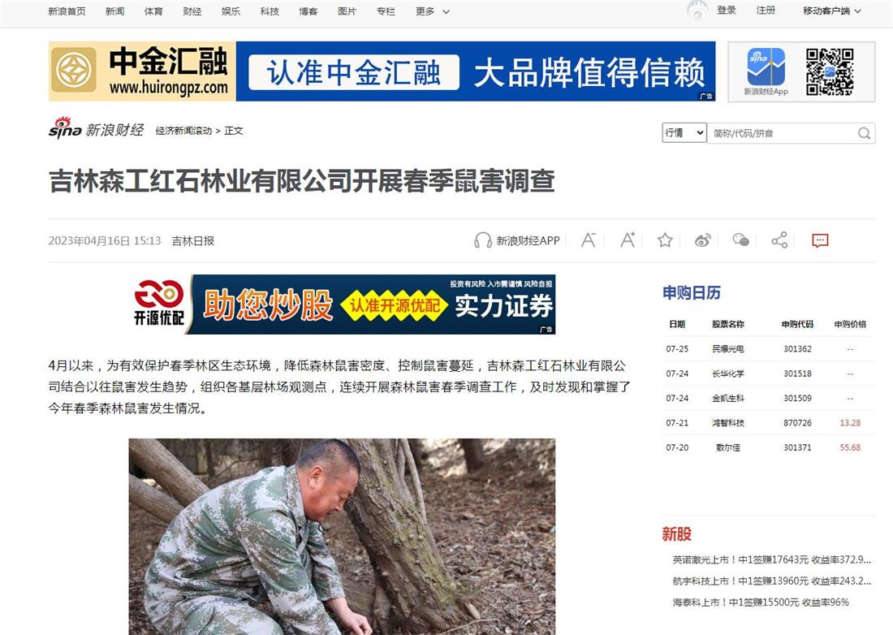Click the increase font size icon
The image size is (893, 635).
click(x=627, y=240)
